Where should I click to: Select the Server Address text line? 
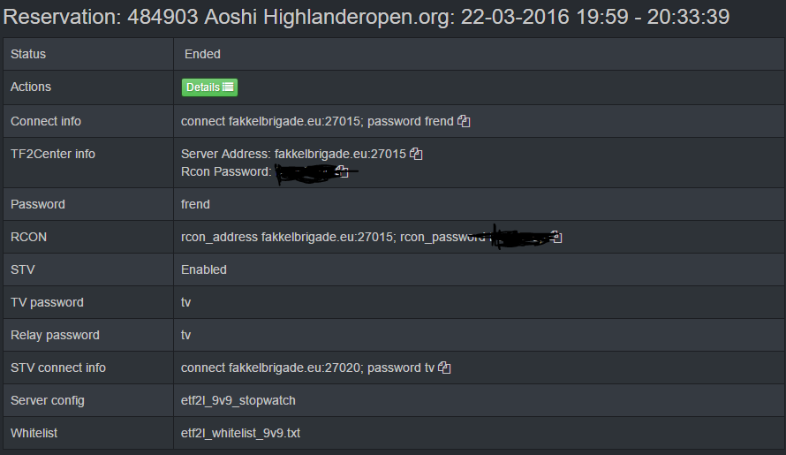[293, 154]
